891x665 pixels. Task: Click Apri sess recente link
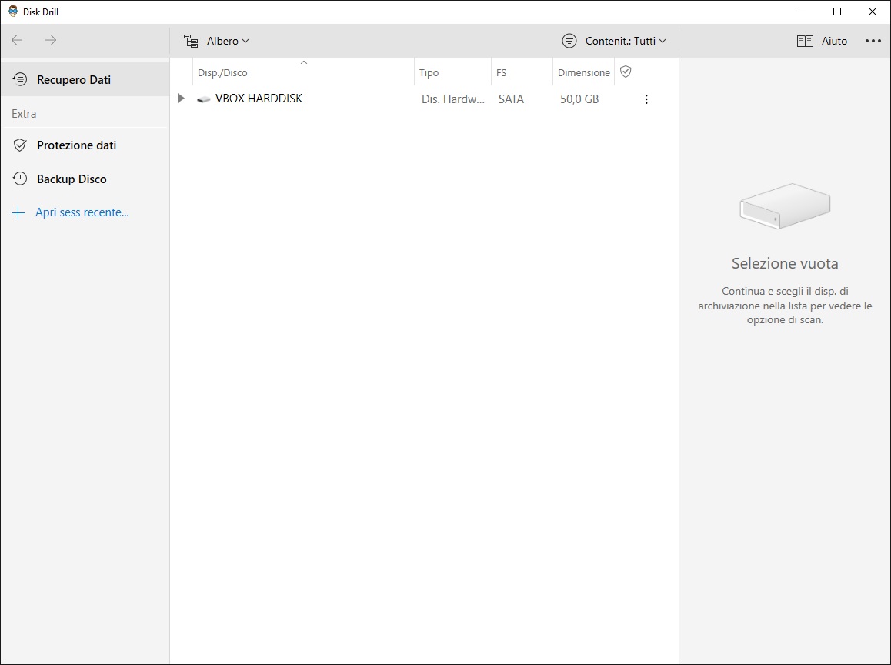pos(82,212)
